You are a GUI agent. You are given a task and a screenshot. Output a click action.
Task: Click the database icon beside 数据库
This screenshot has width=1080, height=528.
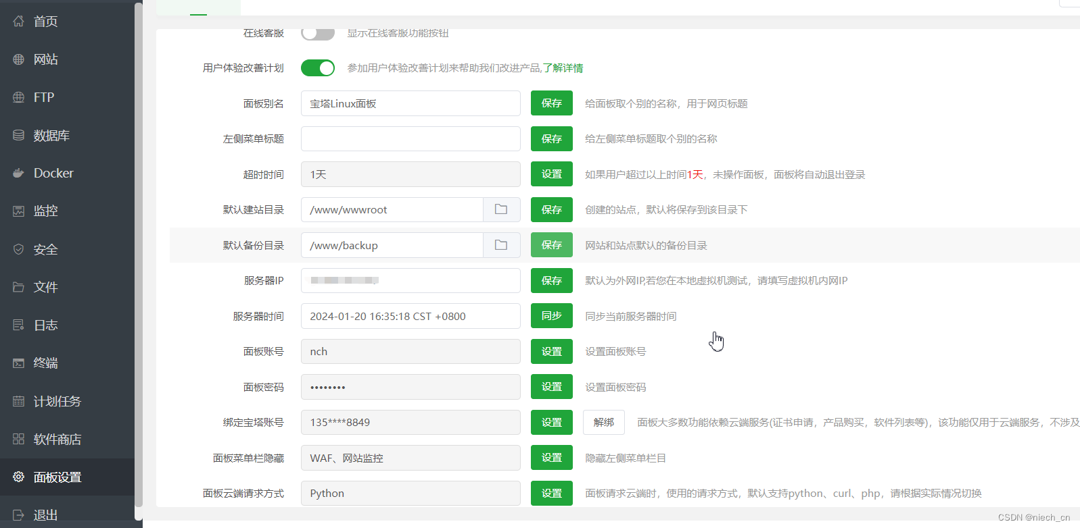click(x=18, y=135)
